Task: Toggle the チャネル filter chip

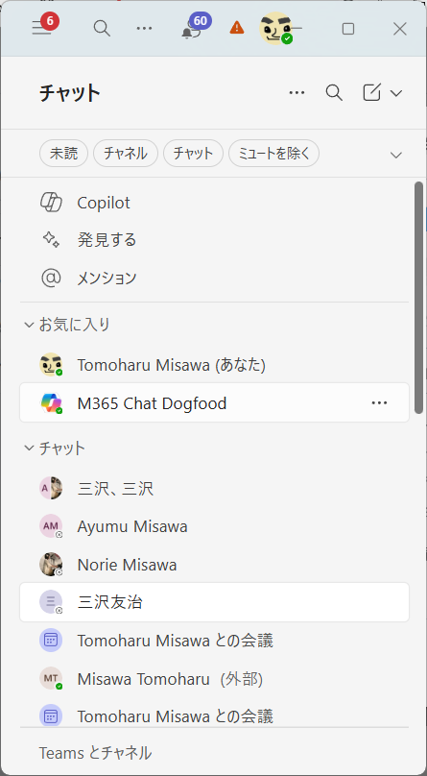Action: (126, 154)
